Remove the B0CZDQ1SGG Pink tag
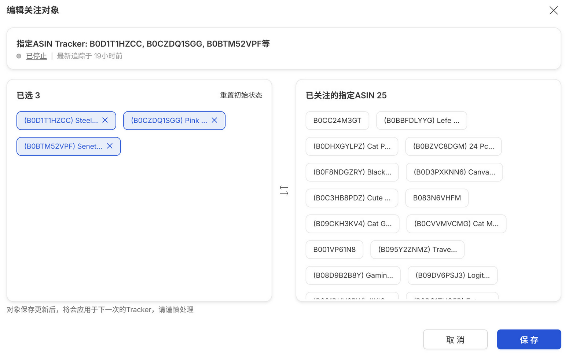Viewport: 569px width, 357px height. click(x=214, y=120)
